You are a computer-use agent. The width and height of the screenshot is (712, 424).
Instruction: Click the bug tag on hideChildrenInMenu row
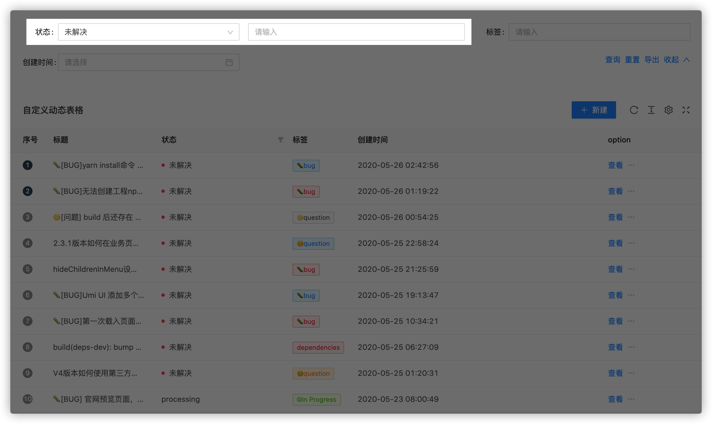click(x=306, y=269)
